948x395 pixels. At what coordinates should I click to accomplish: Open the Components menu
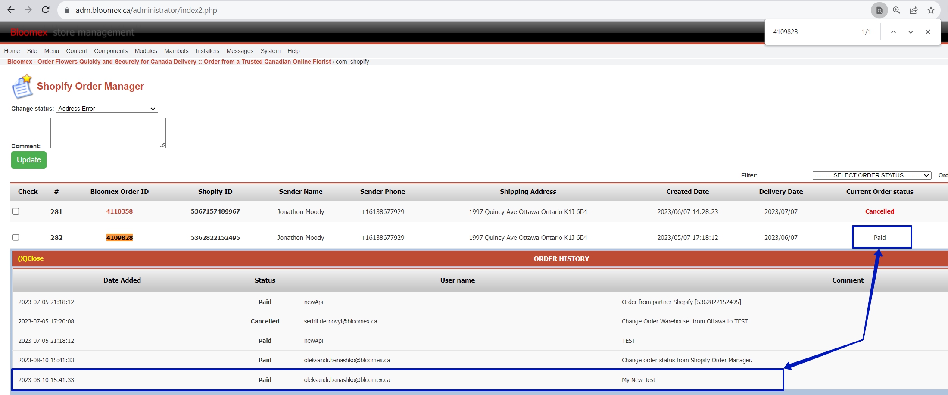coord(111,51)
